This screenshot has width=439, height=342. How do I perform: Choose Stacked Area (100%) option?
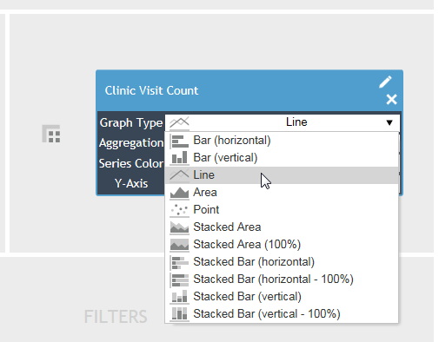click(282, 245)
